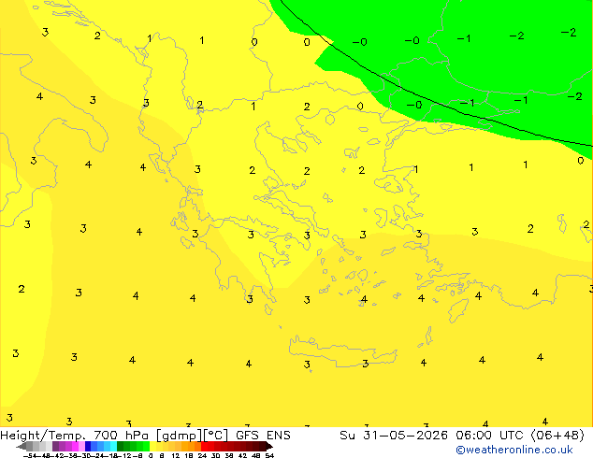This screenshot has height=458, width=593.
Task: Pick the bright green swatch in the color legend
Action: click(146, 446)
